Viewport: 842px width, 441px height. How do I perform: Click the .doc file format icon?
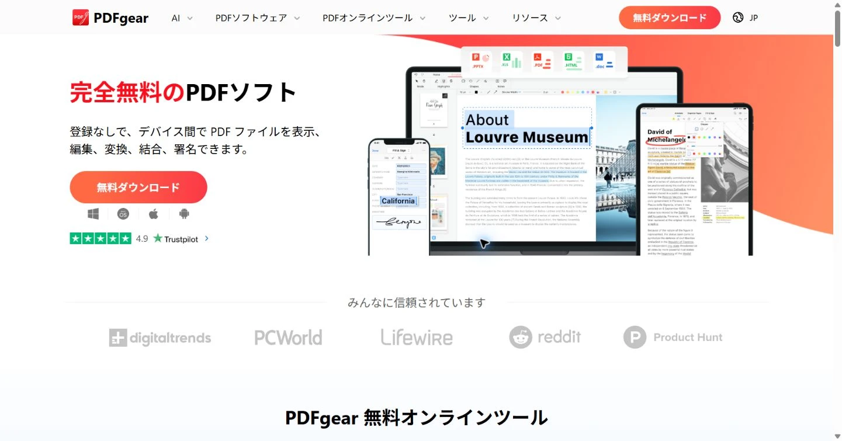tap(604, 62)
